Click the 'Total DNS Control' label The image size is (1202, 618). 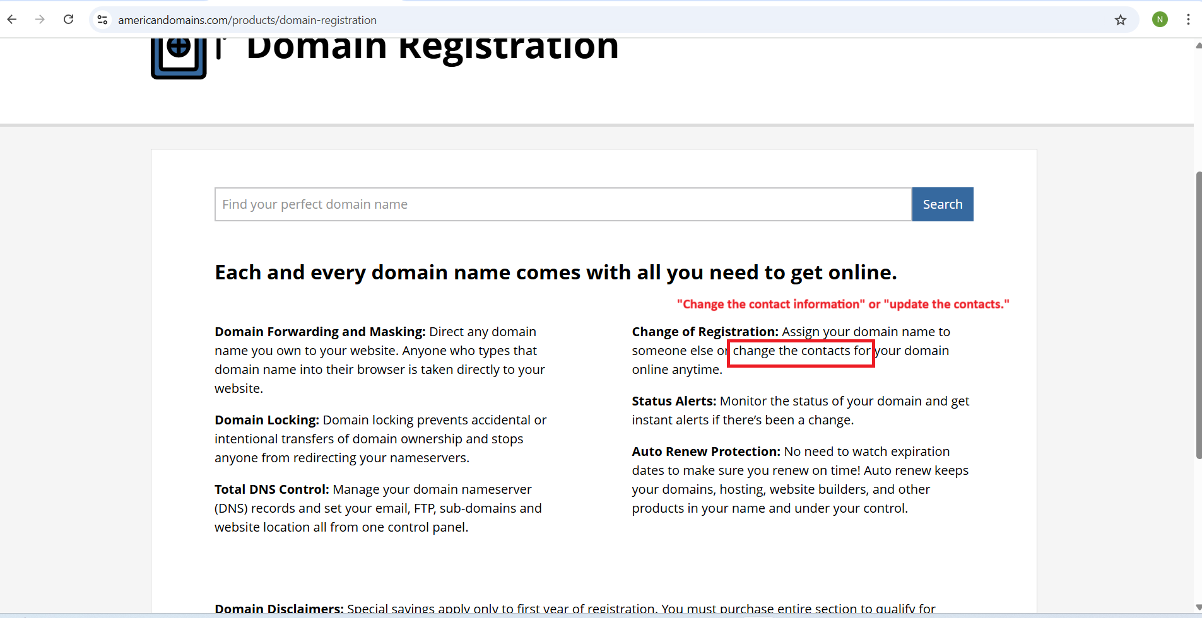(271, 489)
